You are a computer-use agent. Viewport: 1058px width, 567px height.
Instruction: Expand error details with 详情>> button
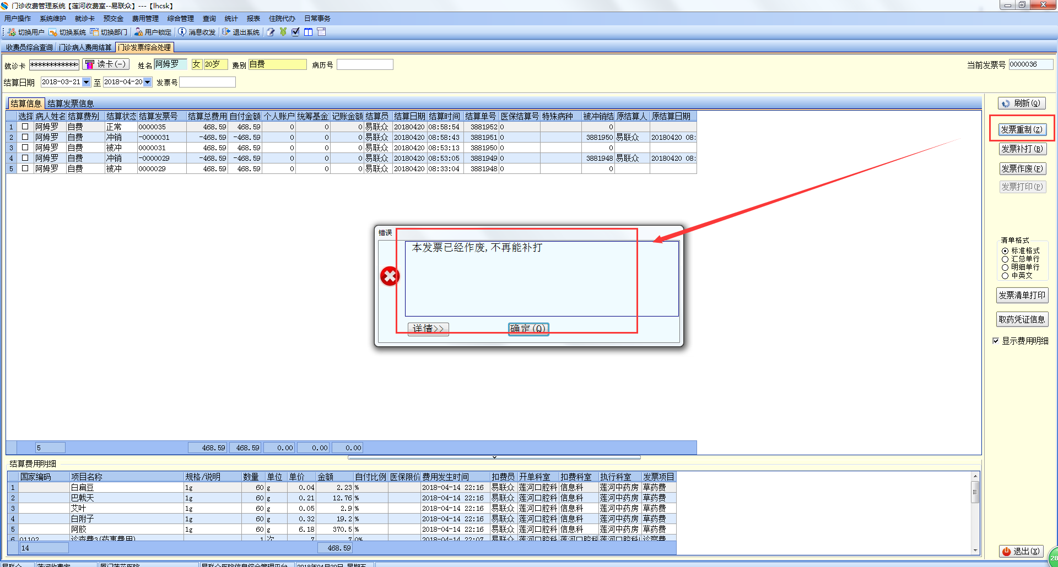(428, 329)
